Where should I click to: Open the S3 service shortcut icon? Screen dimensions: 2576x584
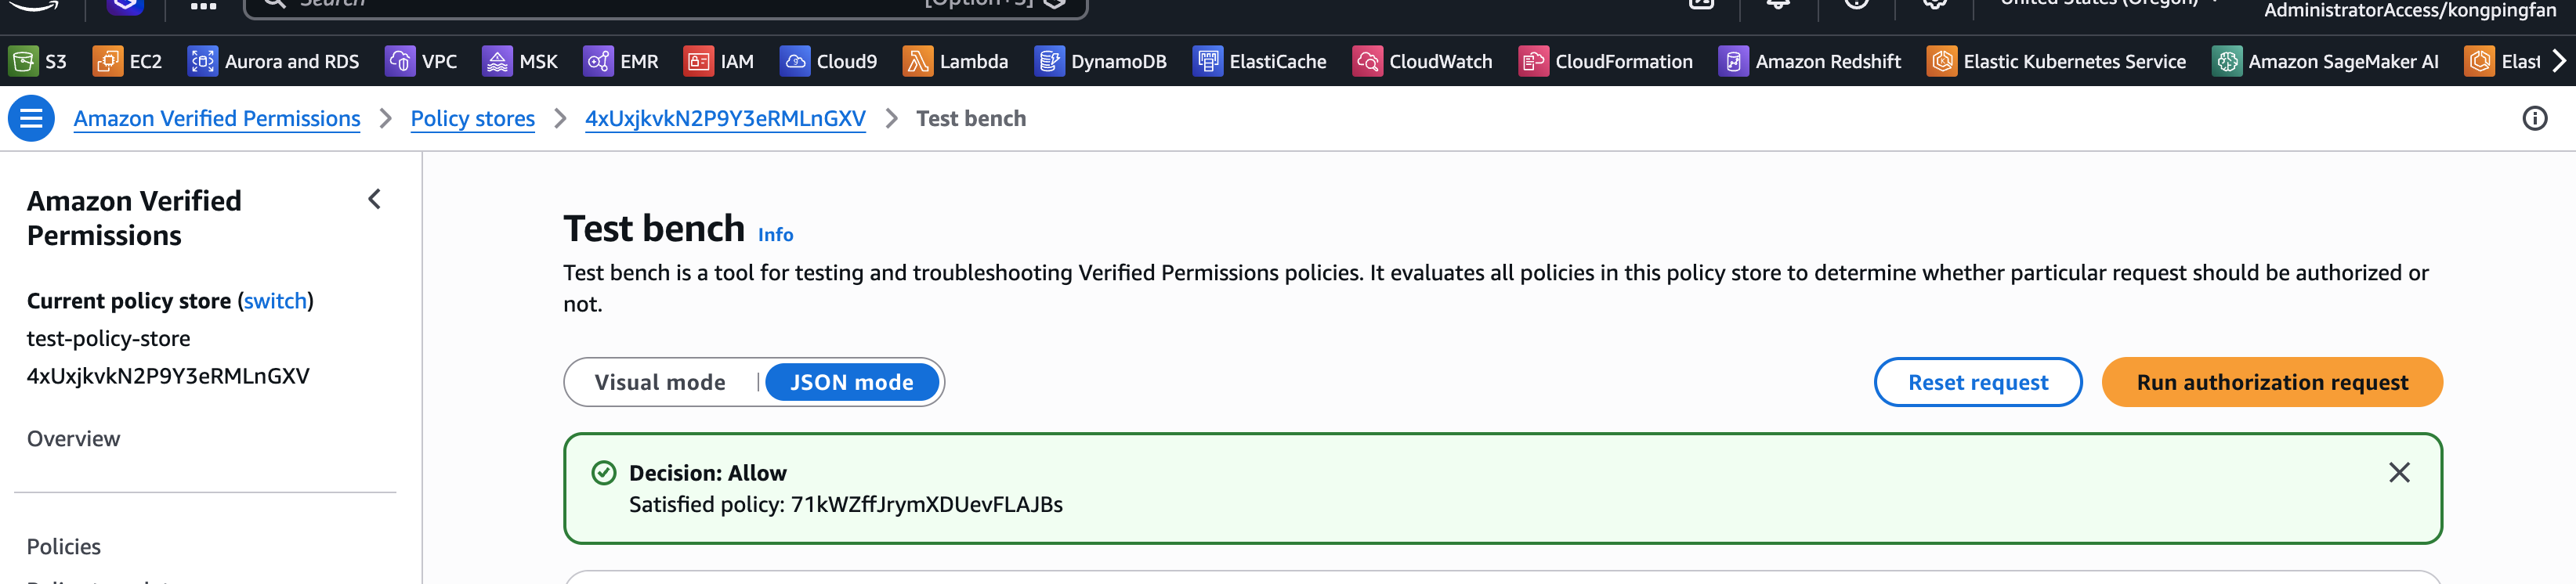(x=23, y=61)
